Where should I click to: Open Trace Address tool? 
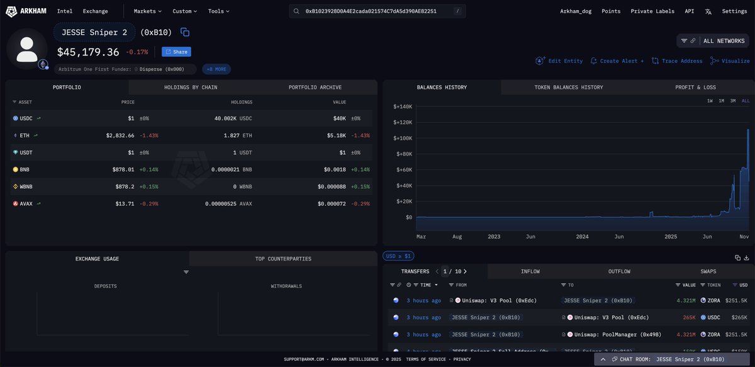pyautogui.click(x=656, y=61)
